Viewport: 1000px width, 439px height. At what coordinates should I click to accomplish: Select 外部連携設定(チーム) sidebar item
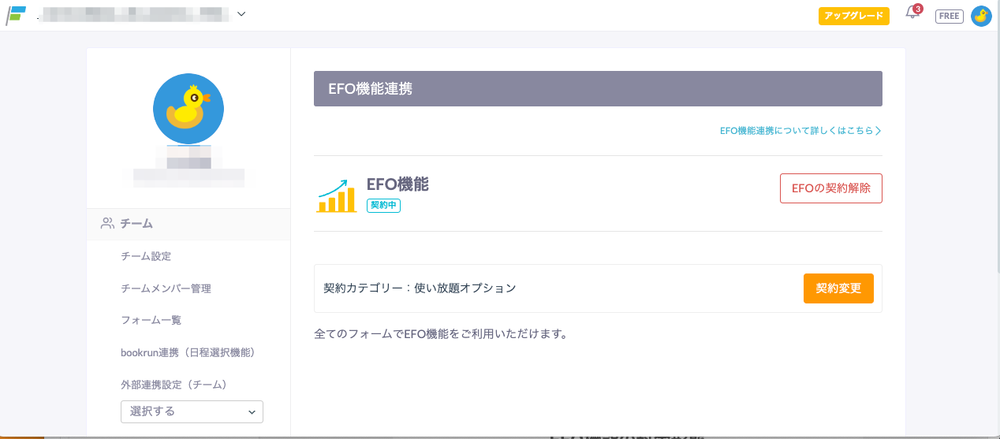174,385
